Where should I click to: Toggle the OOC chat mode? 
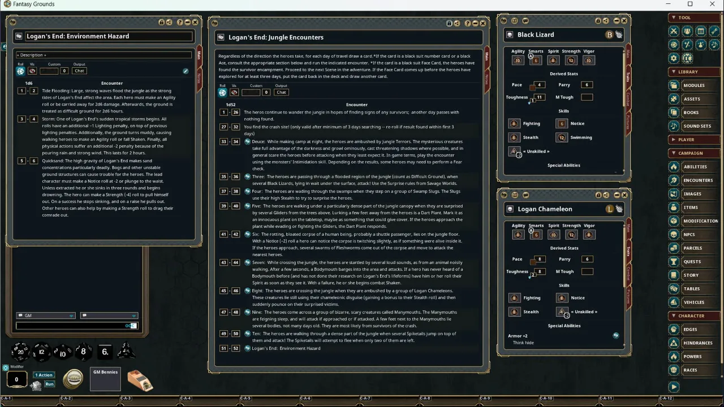point(131,326)
